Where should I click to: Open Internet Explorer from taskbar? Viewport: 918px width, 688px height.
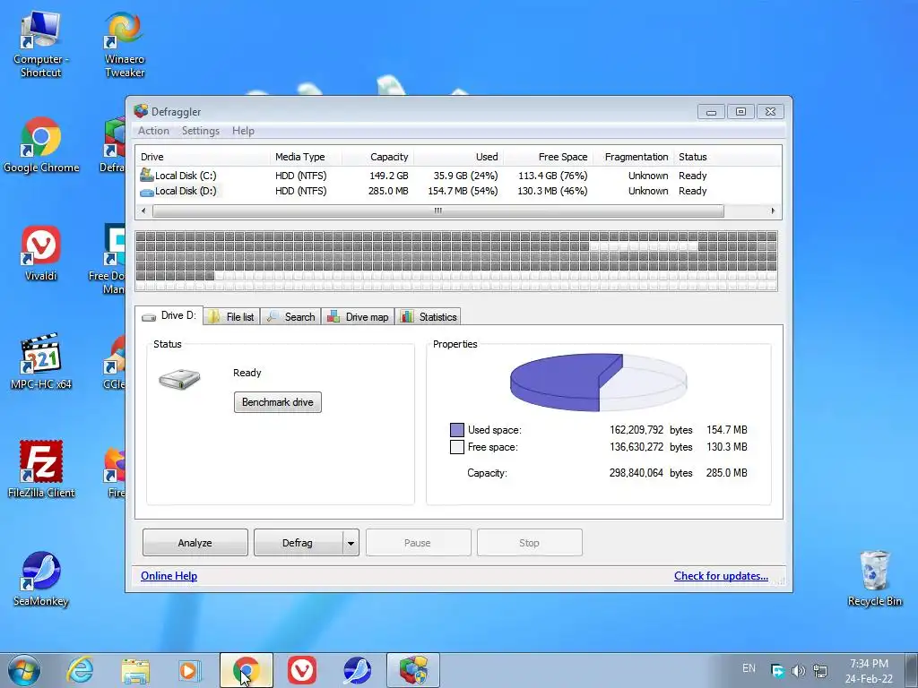click(x=80, y=670)
